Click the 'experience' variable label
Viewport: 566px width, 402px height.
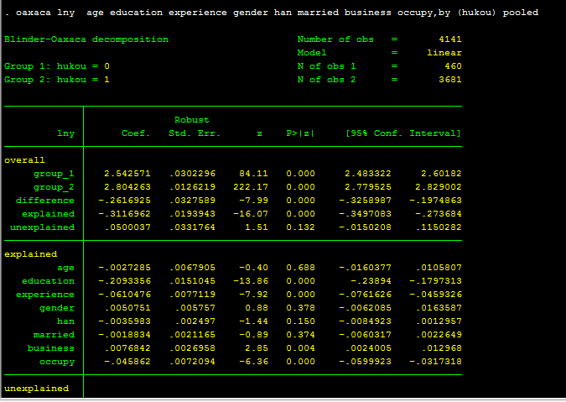pos(45,295)
